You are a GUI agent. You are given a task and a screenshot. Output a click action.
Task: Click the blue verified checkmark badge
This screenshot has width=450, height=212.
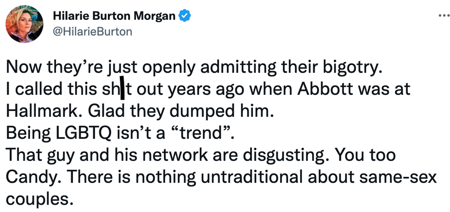pyautogui.click(x=185, y=16)
